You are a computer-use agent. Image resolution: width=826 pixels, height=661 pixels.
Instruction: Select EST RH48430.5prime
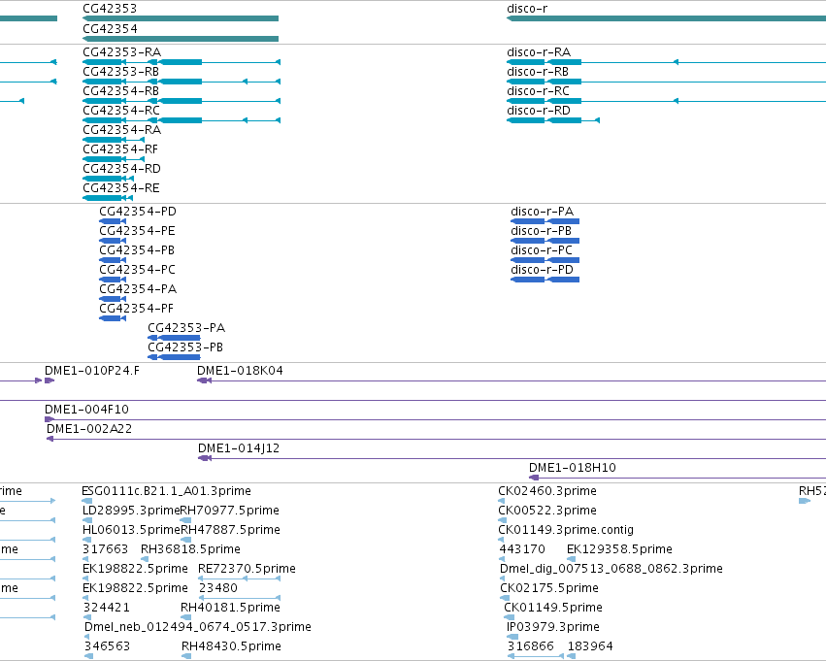click(x=231, y=646)
